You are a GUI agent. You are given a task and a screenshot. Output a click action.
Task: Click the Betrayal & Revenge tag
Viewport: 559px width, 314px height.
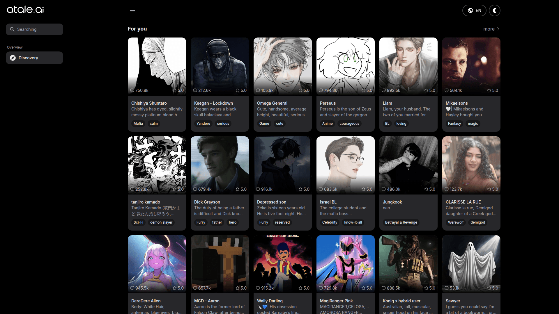[401, 222]
